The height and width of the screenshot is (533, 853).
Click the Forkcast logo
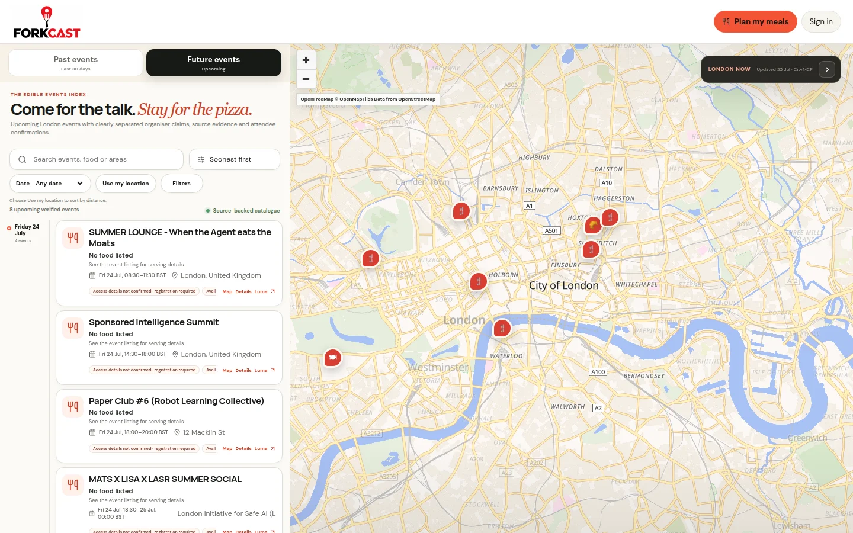(47, 23)
